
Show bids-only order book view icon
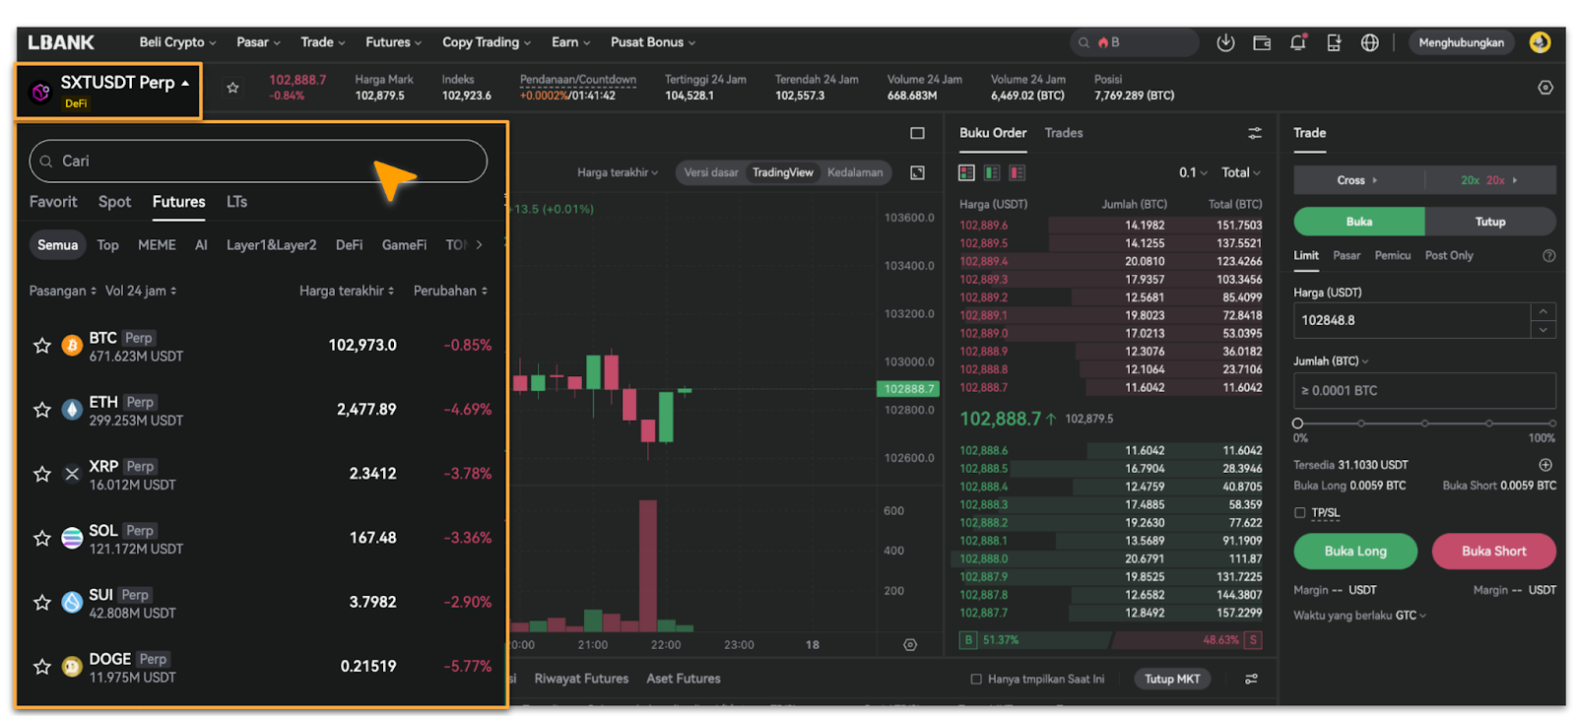point(992,172)
